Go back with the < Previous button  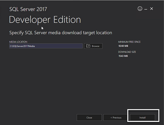116,117
